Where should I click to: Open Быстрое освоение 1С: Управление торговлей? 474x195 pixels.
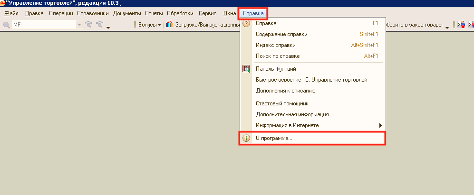coord(313,80)
